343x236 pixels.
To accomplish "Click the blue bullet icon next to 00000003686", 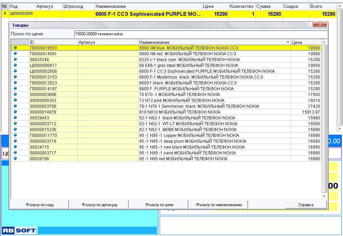I will [x=15, y=94].
